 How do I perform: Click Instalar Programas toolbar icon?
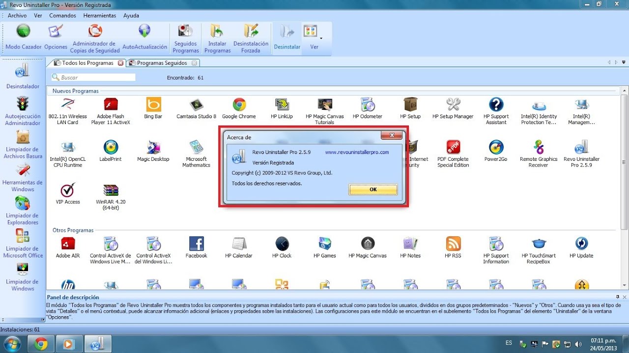coord(218,38)
